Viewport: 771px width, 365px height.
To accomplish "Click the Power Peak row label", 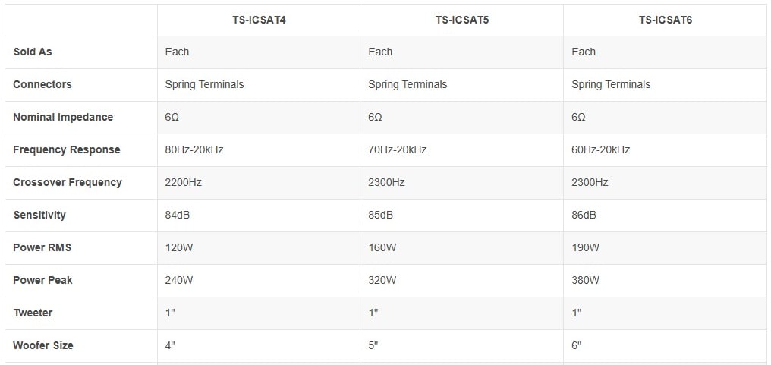I will 43,280.
